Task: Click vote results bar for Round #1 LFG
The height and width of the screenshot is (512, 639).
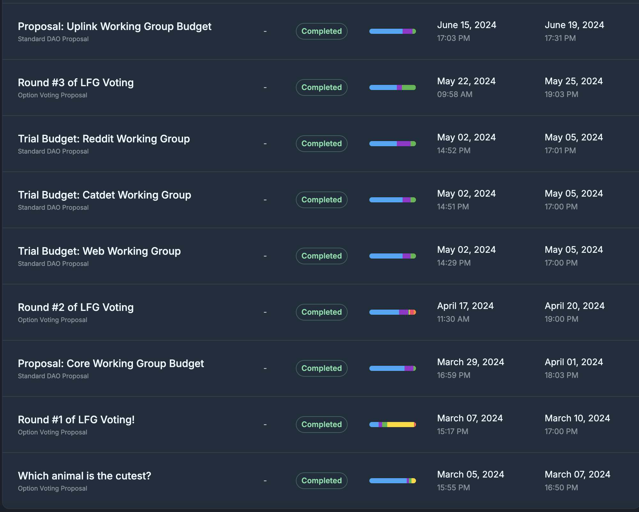Action: [392, 425]
